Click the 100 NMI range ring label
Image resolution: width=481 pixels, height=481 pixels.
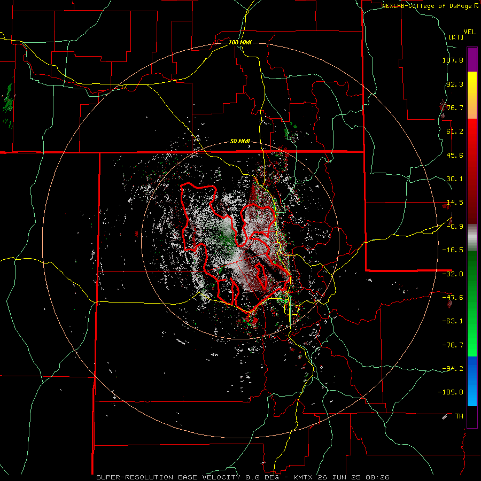(240, 42)
